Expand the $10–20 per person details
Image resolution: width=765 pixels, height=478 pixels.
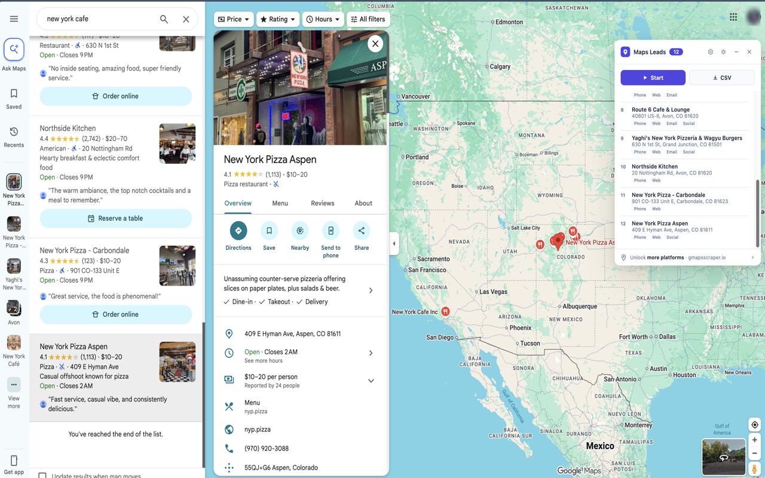point(371,381)
